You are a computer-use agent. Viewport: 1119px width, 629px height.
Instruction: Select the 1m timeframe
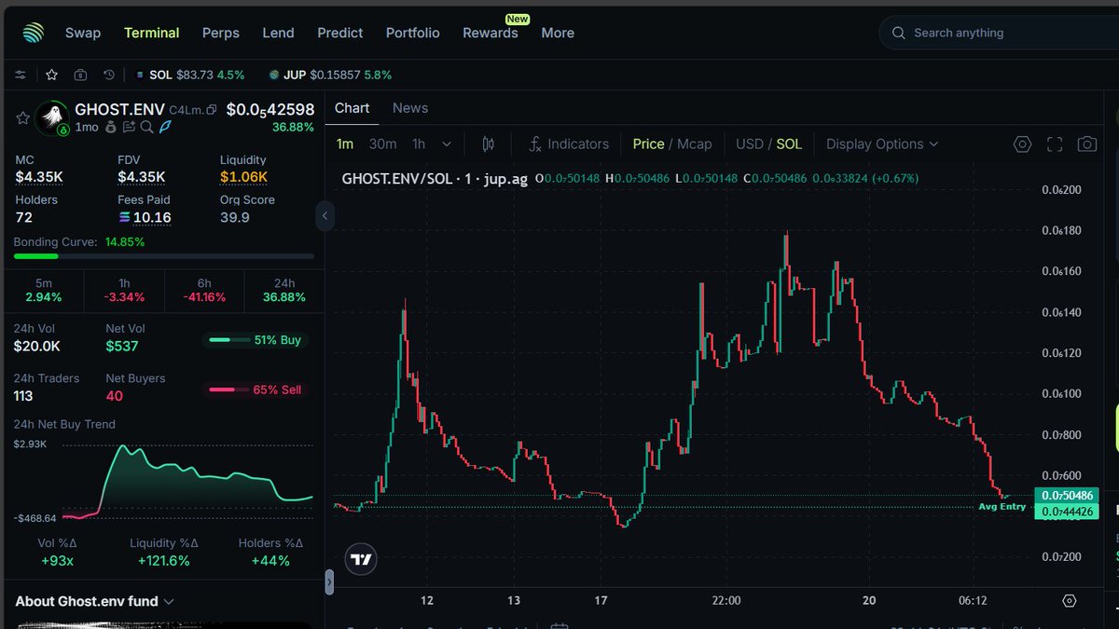coord(345,144)
